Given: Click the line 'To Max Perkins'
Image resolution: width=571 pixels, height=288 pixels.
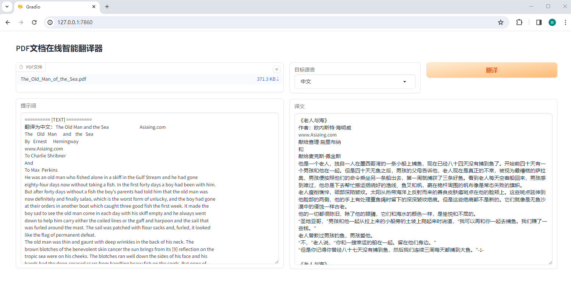Looking at the screenshot, I should coord(41,170).
